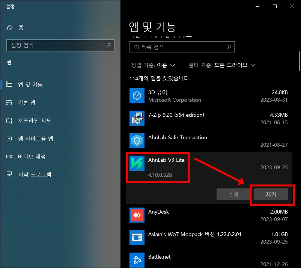The width and height of the screenshot is (301, 268).
Task: Select Aslain's WoT Modpack 버전 1.22.0.2.01
Action: point(195,234)
